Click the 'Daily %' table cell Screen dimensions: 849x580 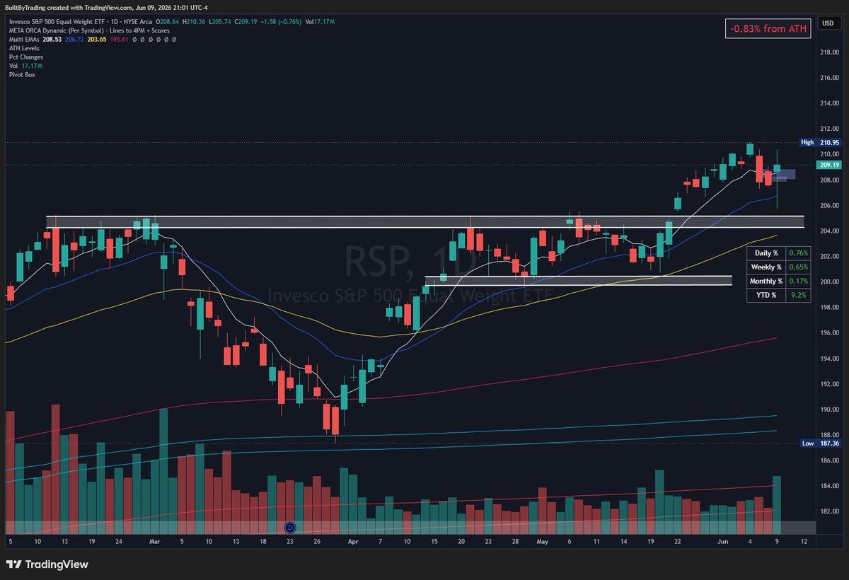click(x=766, y=253)
